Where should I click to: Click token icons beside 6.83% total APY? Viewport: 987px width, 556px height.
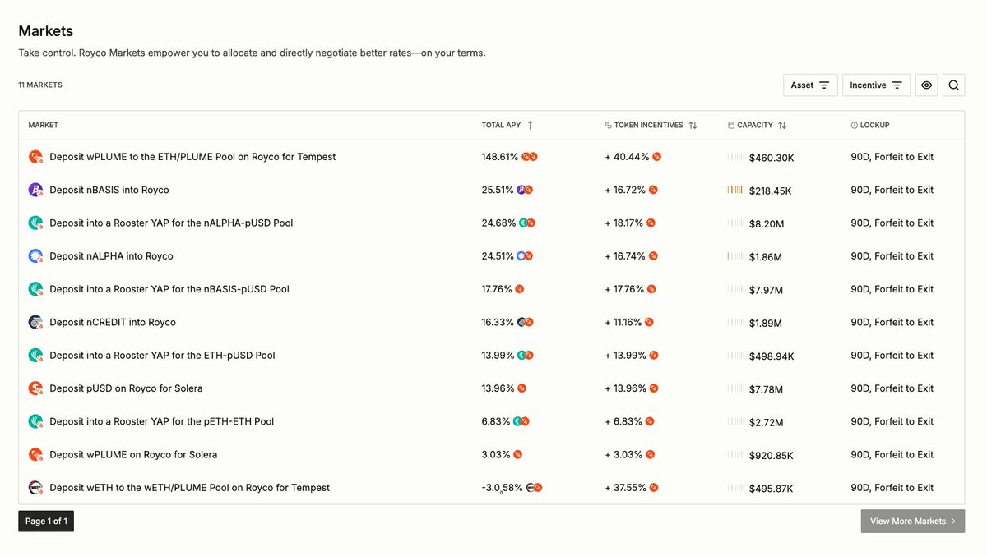tap(521, 421)
